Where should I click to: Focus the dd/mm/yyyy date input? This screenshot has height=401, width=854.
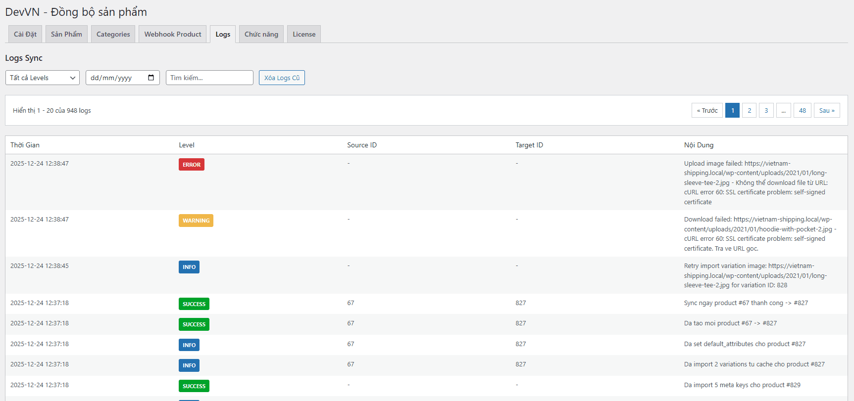116,78
